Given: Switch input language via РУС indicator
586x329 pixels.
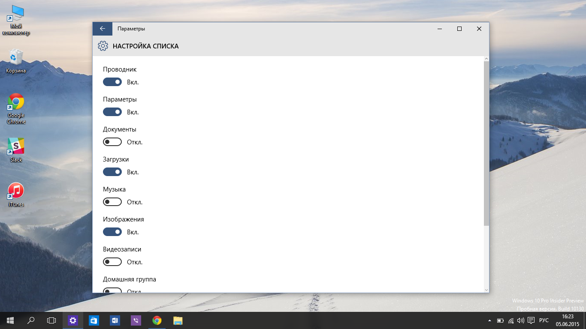Looking at the screenshot, I should point(544,320).
